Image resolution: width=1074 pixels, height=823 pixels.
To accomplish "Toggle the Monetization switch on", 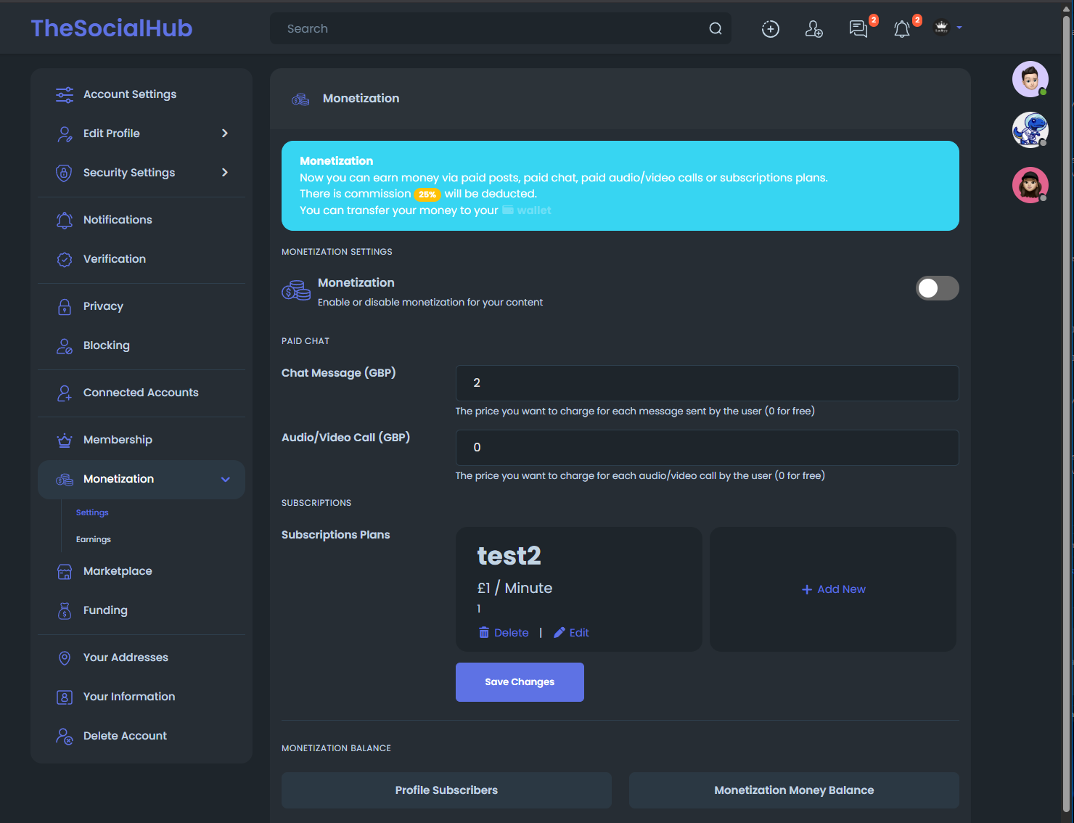I will pos(936,288).
